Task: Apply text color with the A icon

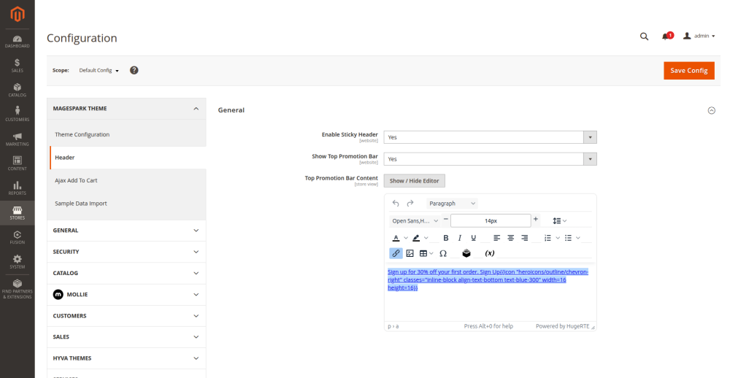Action: point(396,238)
